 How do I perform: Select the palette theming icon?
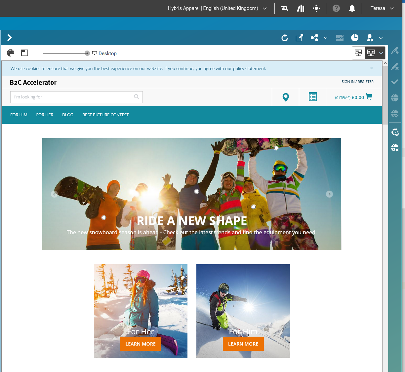pyautogui.click(x=10, y=53)
